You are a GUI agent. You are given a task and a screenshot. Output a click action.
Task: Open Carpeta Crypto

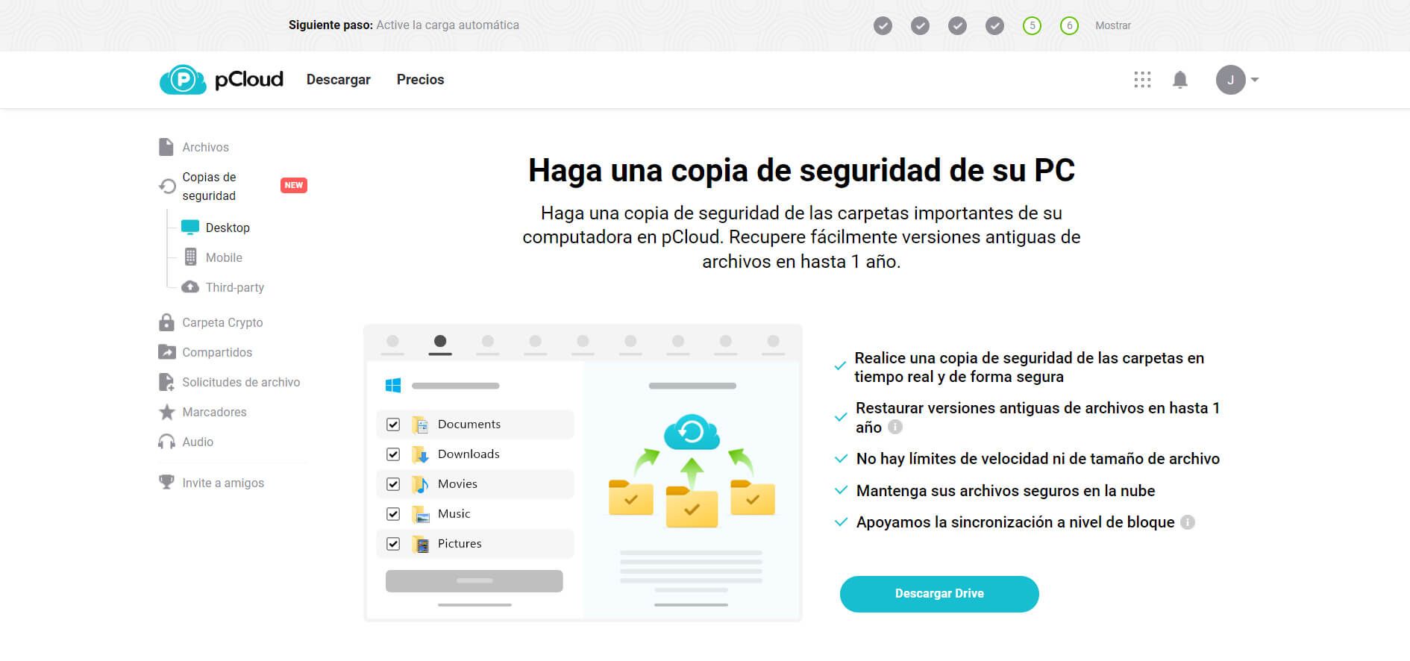coord(222,322)
